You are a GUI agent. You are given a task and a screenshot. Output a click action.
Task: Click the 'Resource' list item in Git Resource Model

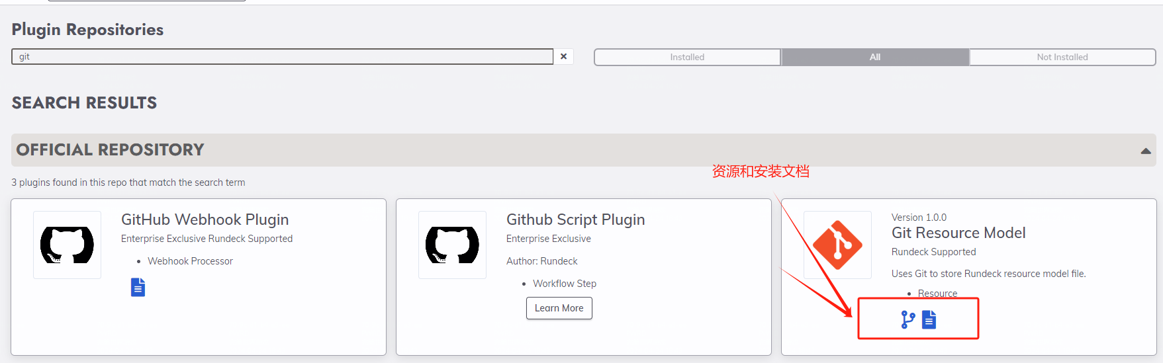[x=937, y=294]
